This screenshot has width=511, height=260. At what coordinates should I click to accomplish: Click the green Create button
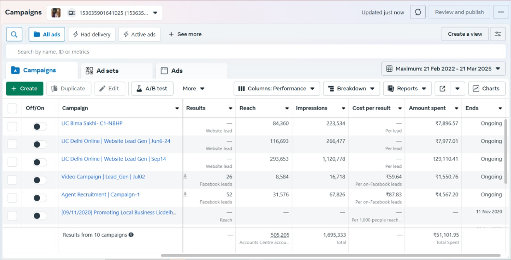pos(25,88)
